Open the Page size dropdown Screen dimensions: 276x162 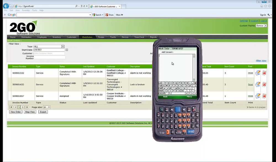pos(49,107)
